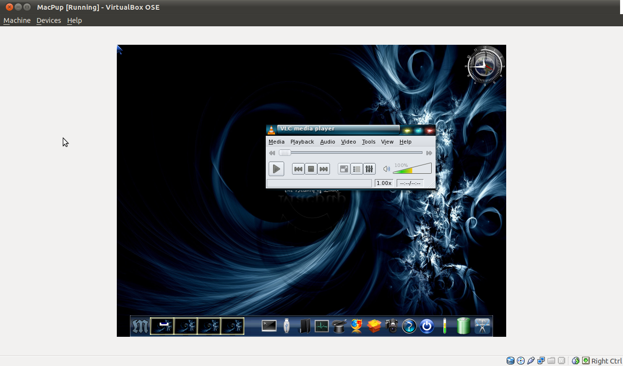Screen dimensions: 623x366
Task: Select the Play button in VLC
Action: (276, 169)
